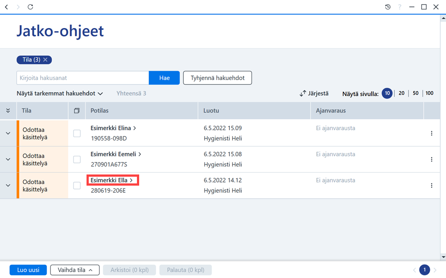Click the scrollbar up arrow

pos(443,18)
